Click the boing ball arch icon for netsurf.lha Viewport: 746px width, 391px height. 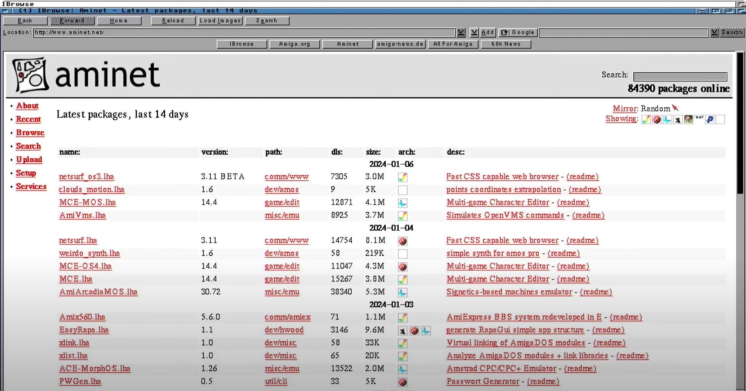tap(403, 241)
